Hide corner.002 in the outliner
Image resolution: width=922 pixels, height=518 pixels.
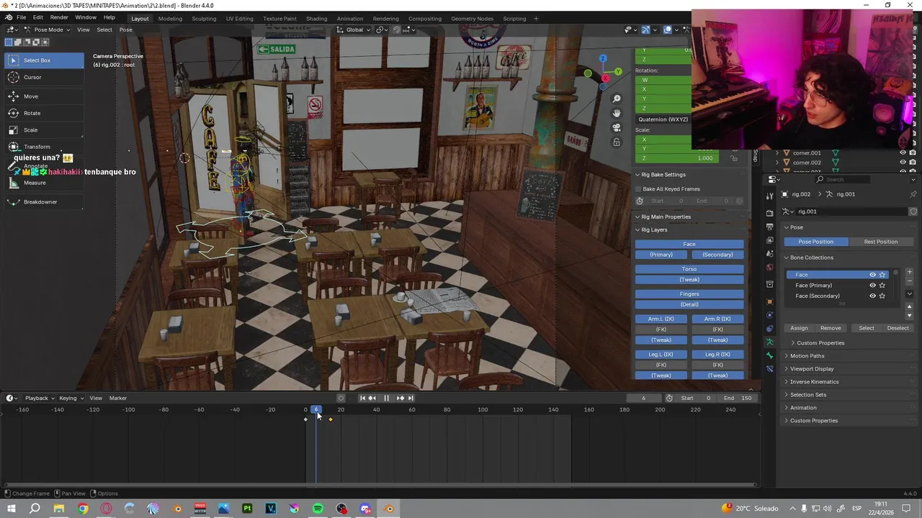903,163
